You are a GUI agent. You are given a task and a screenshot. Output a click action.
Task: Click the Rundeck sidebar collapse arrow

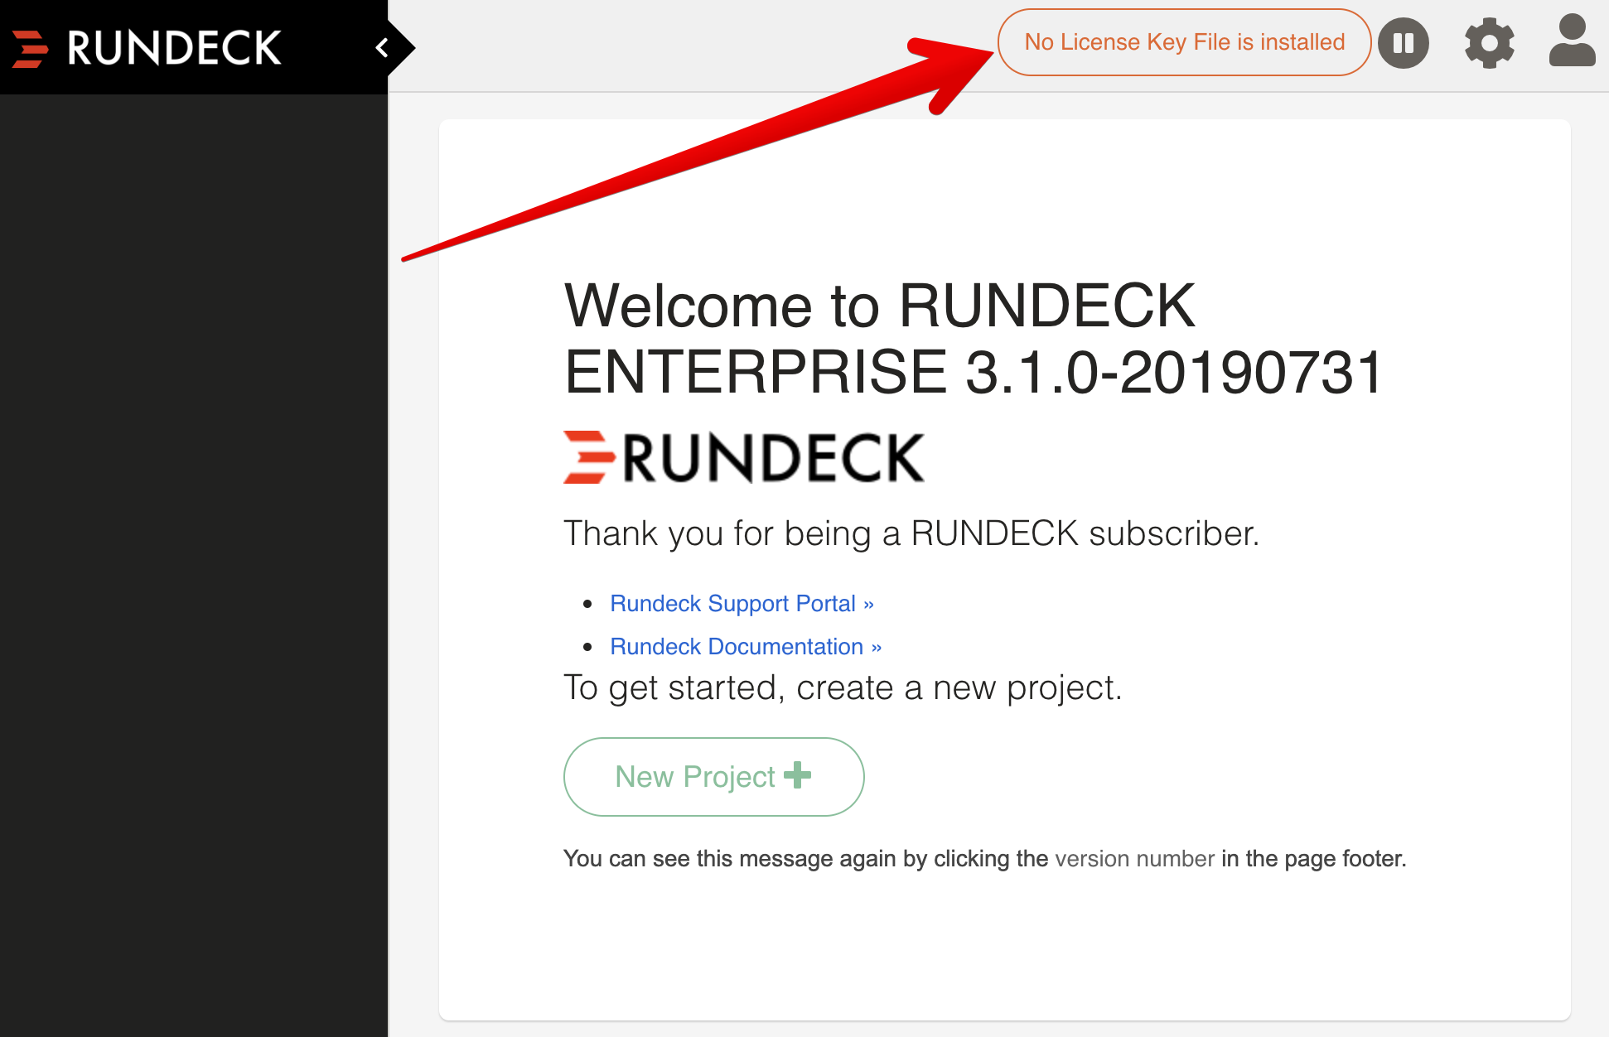[382, 42]
